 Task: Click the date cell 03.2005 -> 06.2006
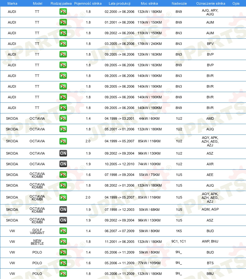(120, 44)
